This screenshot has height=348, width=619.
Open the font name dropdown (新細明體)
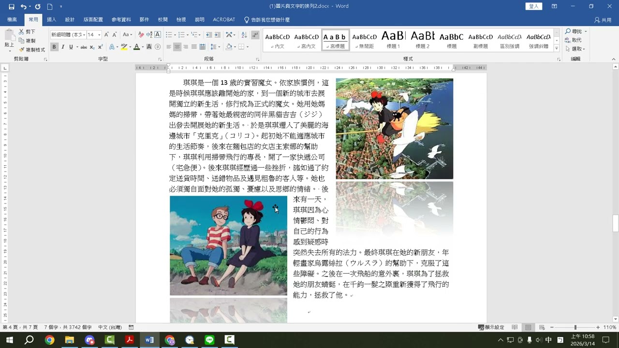(x=84, y=35)
